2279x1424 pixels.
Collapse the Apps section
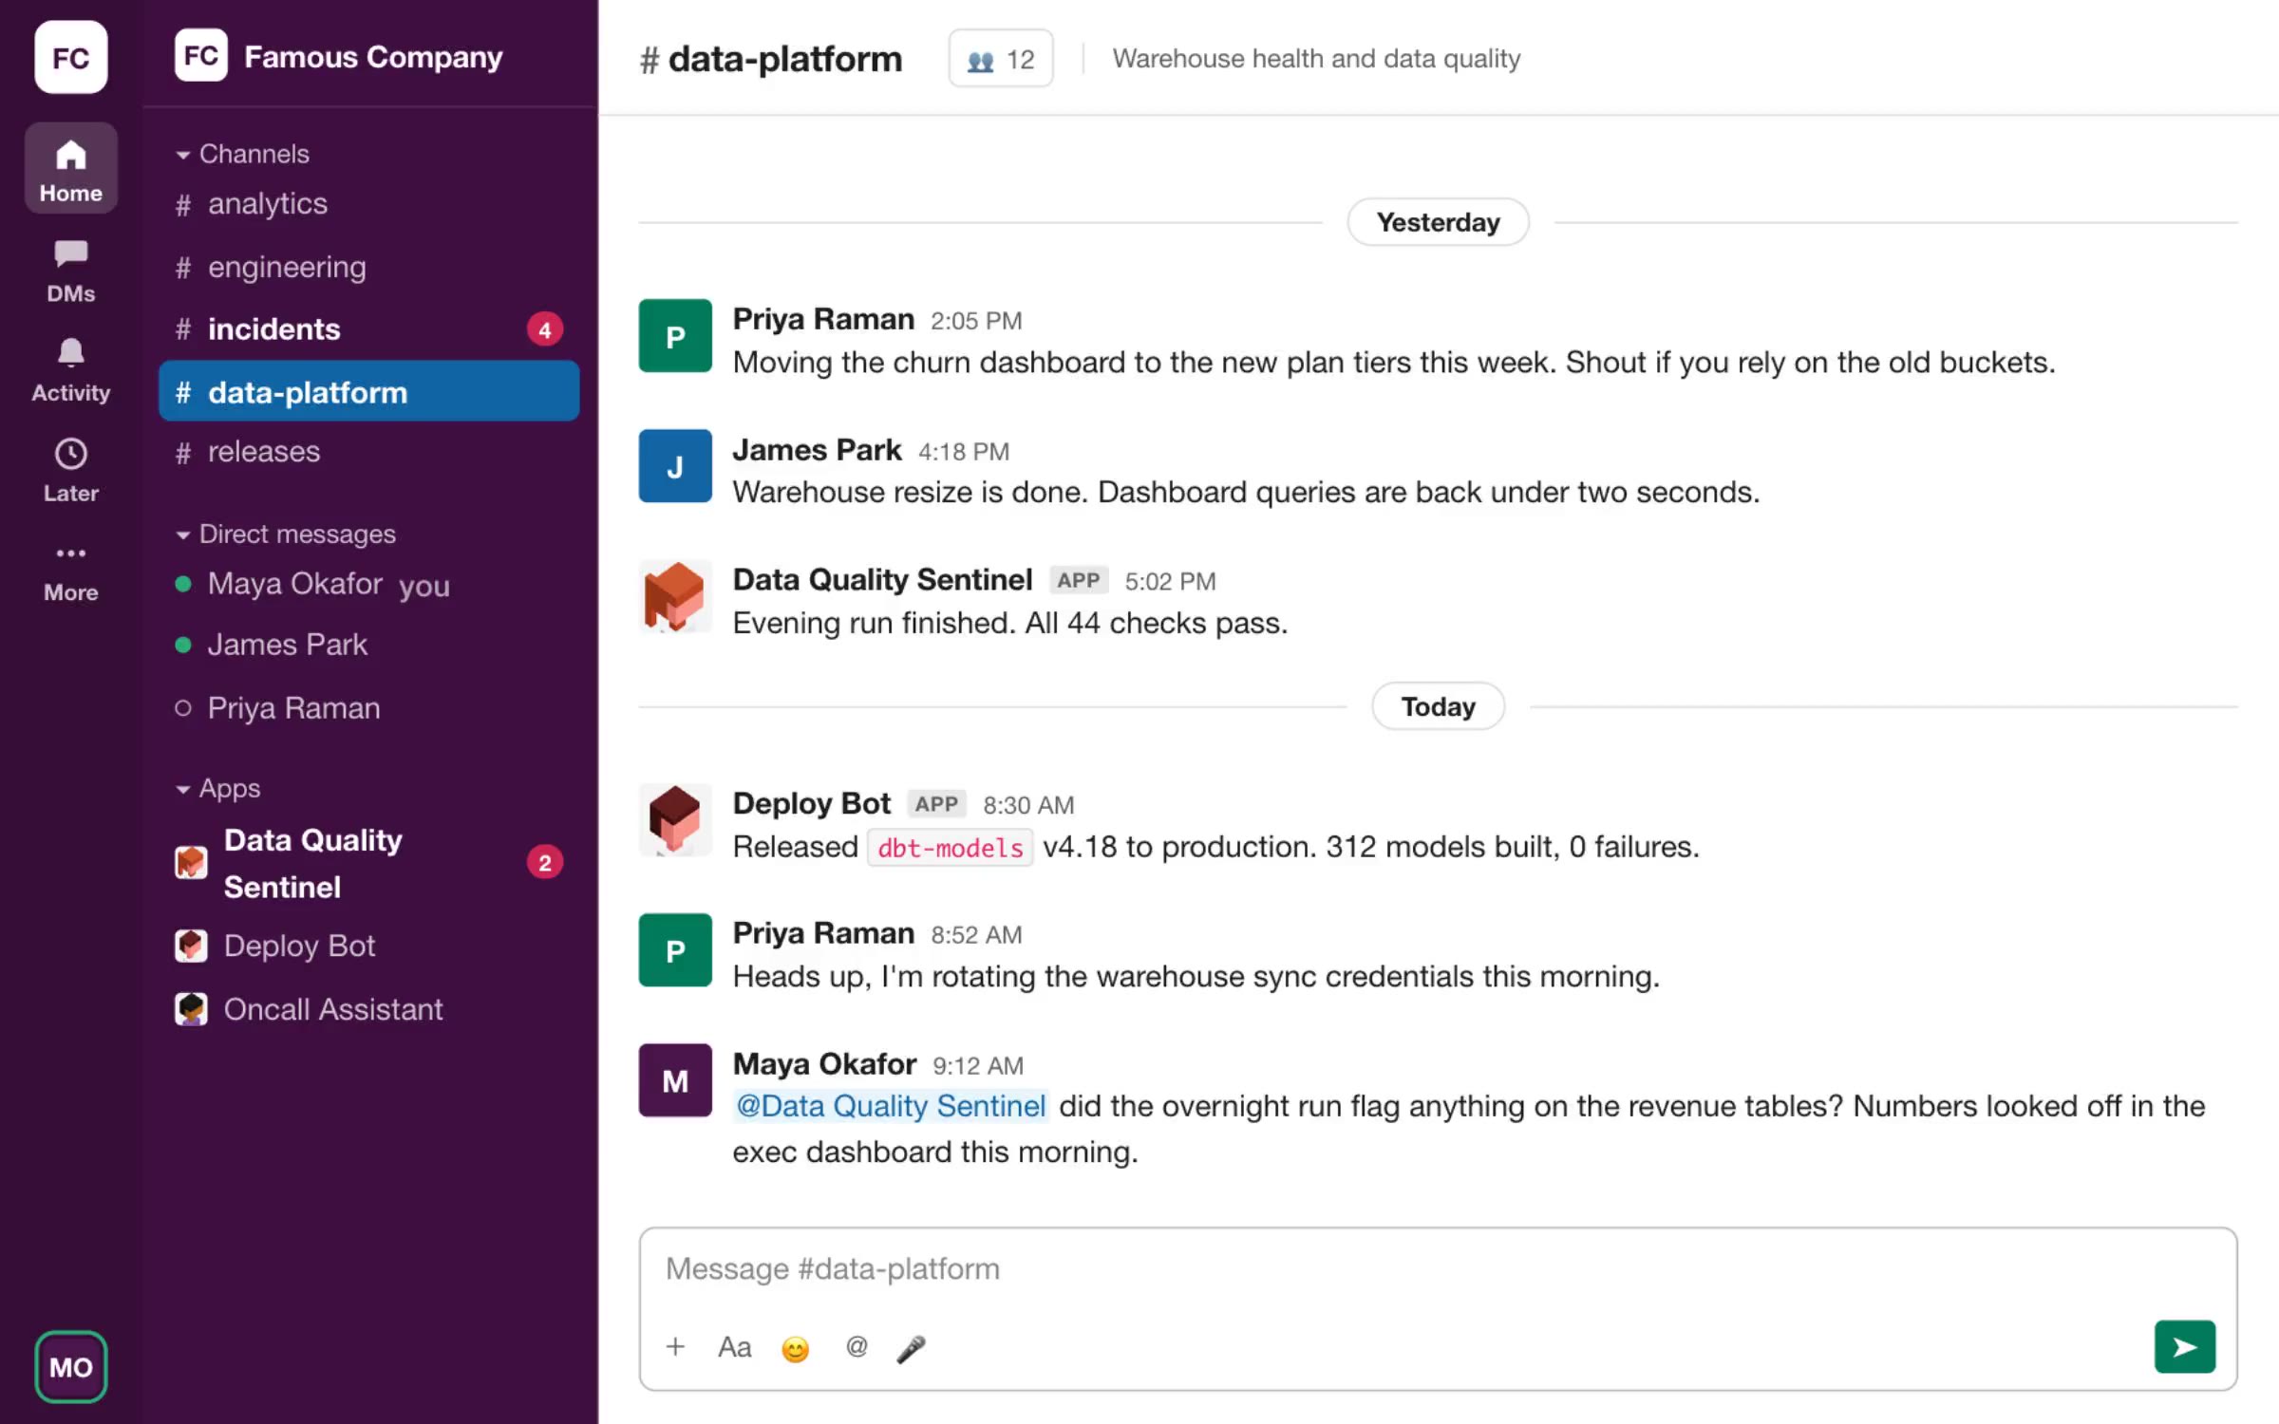(218, 788)
